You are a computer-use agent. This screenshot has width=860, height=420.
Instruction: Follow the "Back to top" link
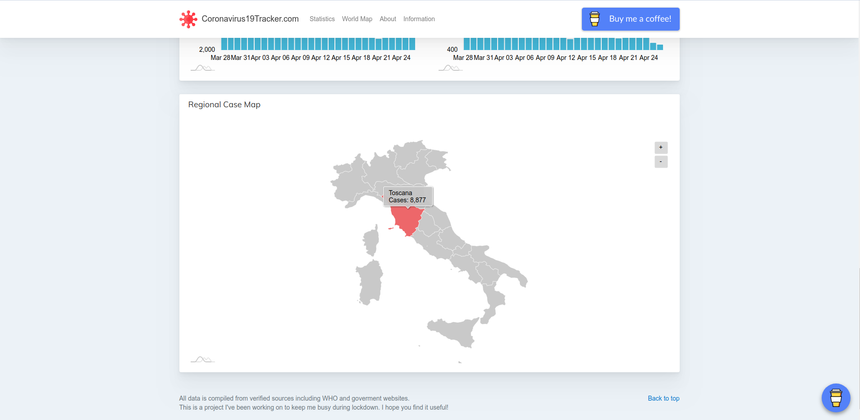pyautogui.click(x=663, y=398)
